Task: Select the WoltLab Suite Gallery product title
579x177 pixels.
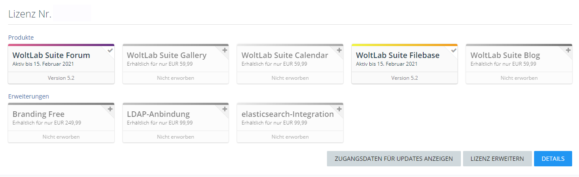Action: pos(167,55)
